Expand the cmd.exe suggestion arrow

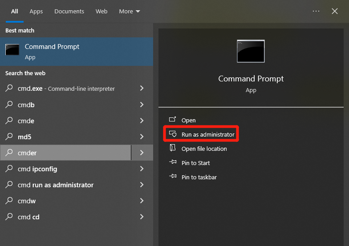(x=142, y=88)
